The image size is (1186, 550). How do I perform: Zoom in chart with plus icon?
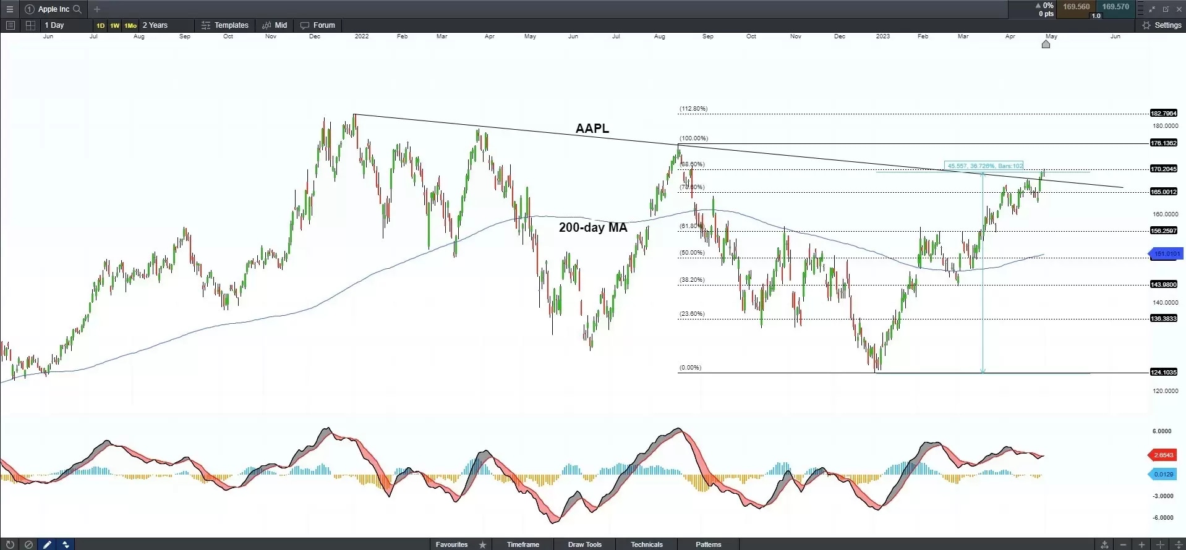click(x=1141, y=544)
